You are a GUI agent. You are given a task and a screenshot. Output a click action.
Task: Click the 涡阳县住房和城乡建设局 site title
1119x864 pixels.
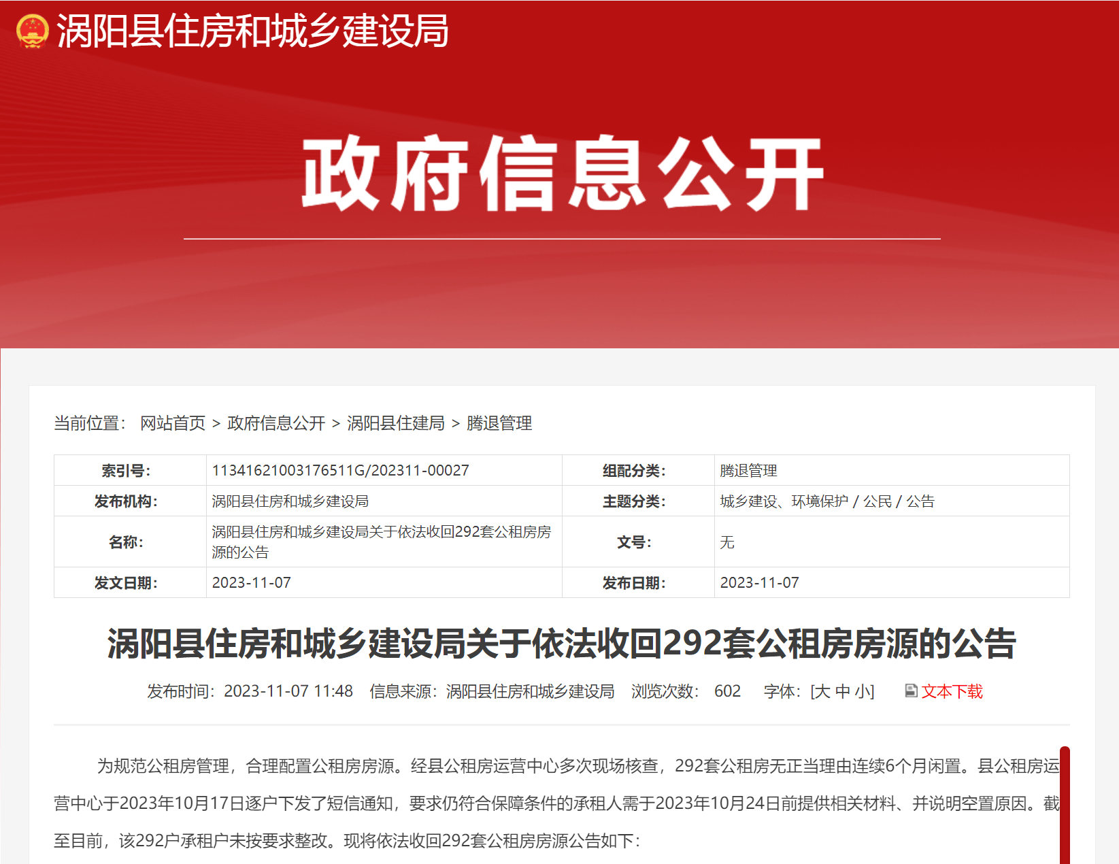click(x=252, y=31)
